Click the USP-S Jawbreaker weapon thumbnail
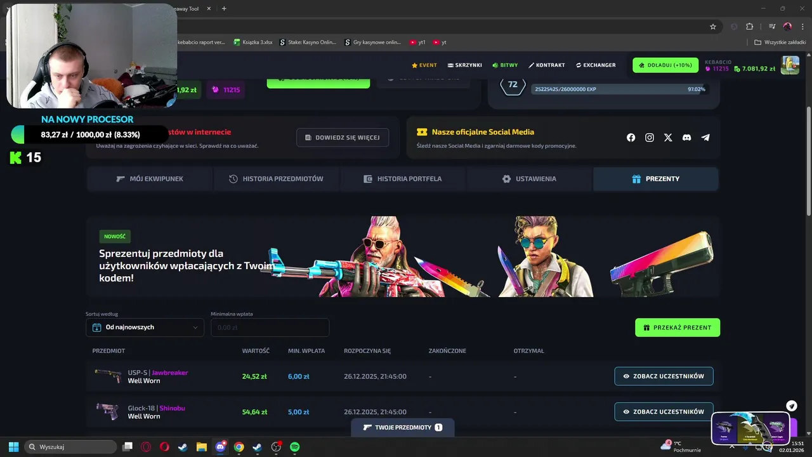Viewport: 812px width, 457px height. [108, 376]
